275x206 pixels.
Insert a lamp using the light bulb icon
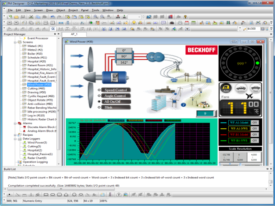pos(134,23)
